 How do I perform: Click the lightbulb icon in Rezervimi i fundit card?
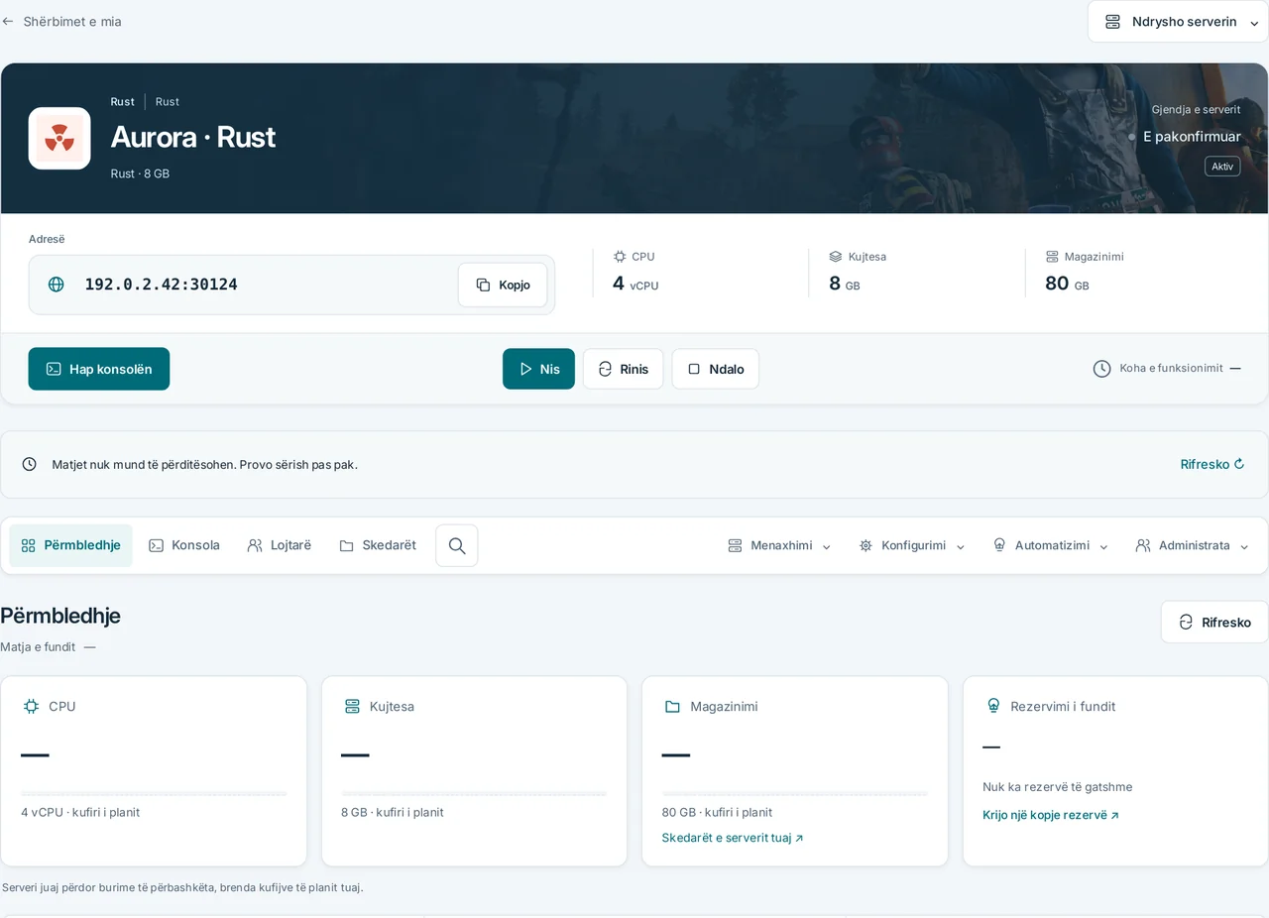coord(993,706)
